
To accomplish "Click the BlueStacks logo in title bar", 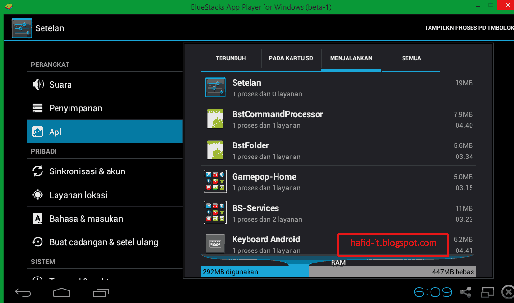I will [x=9, y=6].
